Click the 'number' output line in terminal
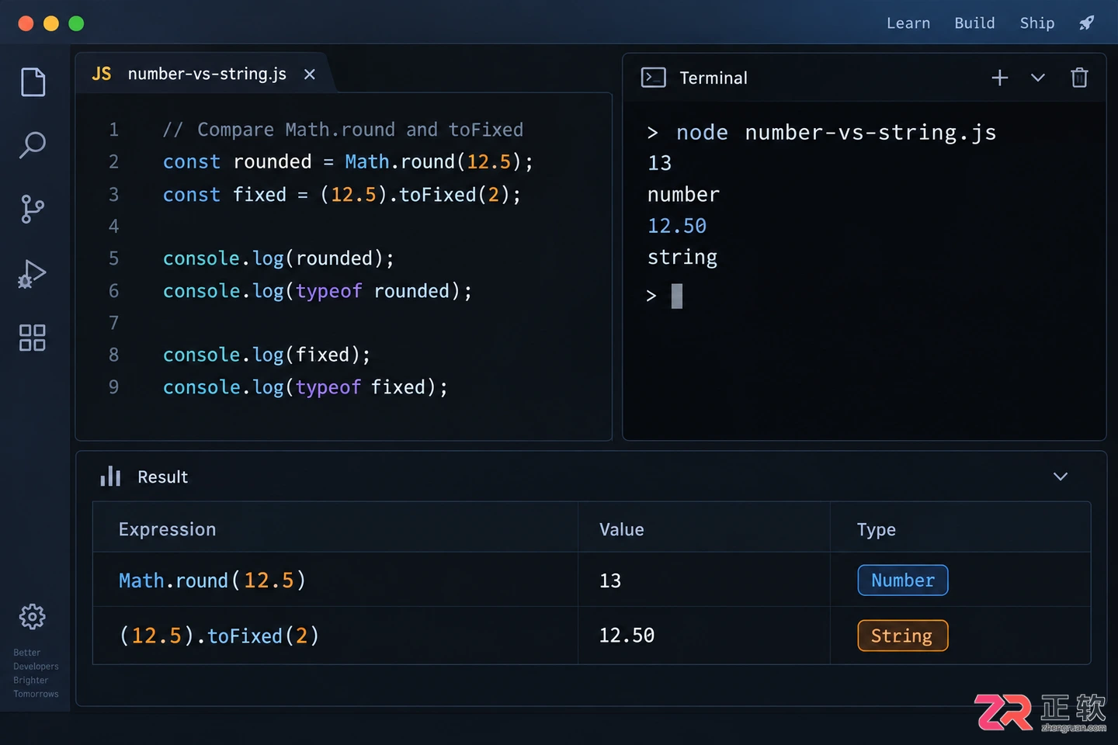The image size is (1118, 745). 684,194
